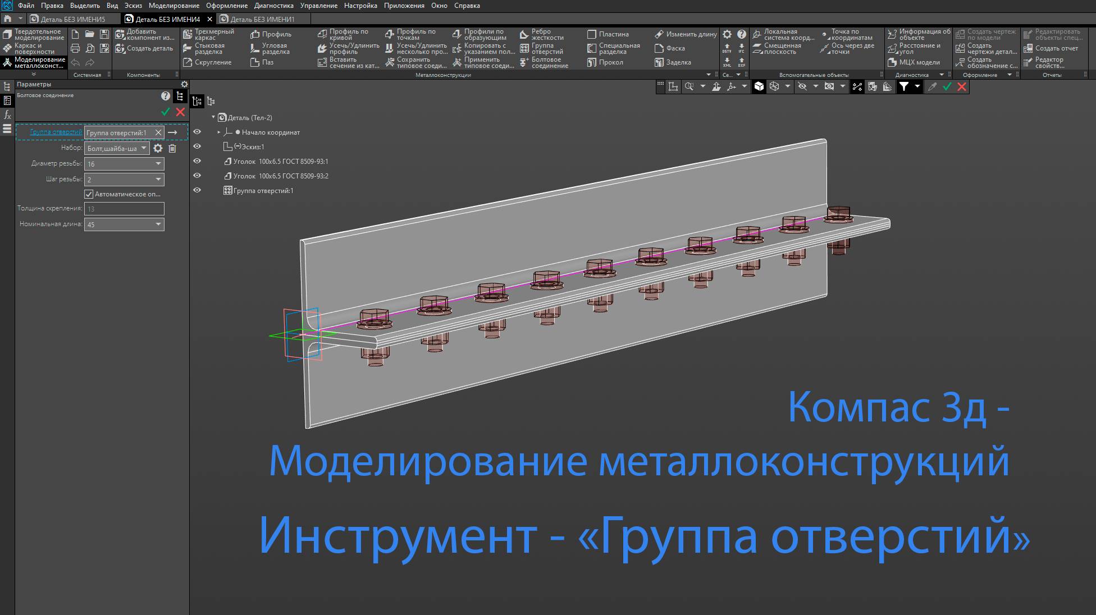Uncheck Автоматическое оп... checkbox
The image size is (1096, 615).
89,194
